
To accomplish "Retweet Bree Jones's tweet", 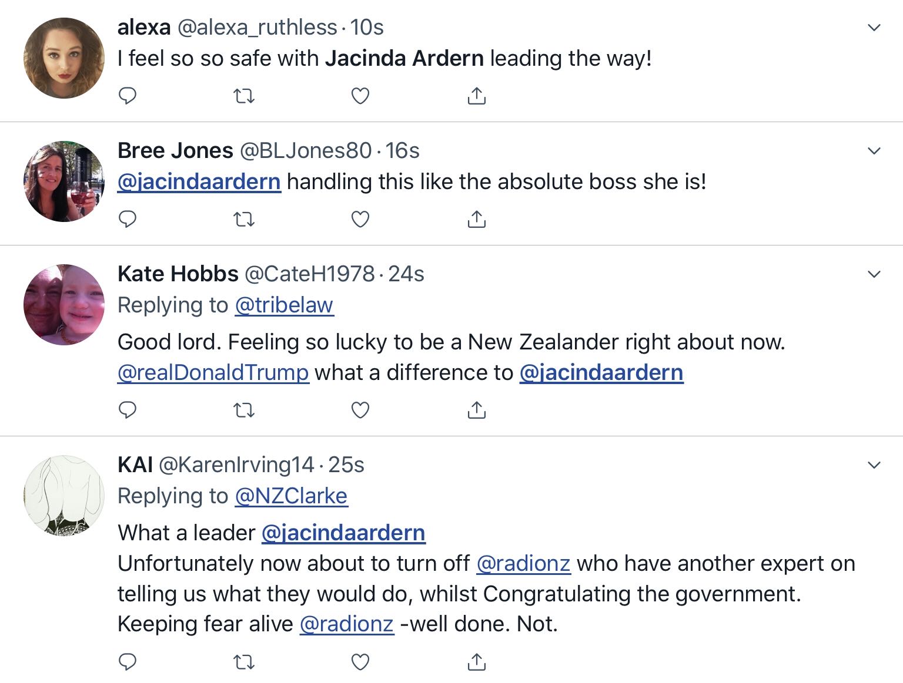I will 244,219.
